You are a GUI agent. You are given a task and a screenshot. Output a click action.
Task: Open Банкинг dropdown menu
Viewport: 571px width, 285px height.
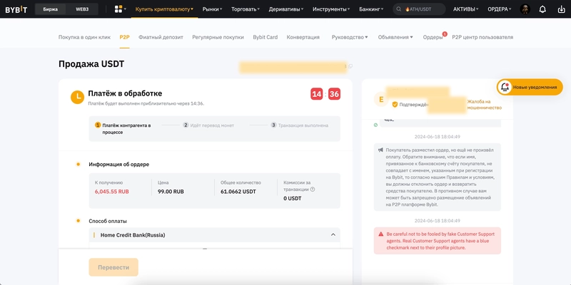coord(371,9)
